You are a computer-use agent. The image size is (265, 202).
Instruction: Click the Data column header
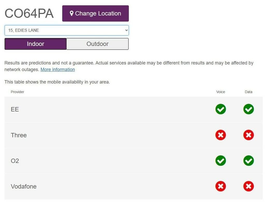coord(248,92)
